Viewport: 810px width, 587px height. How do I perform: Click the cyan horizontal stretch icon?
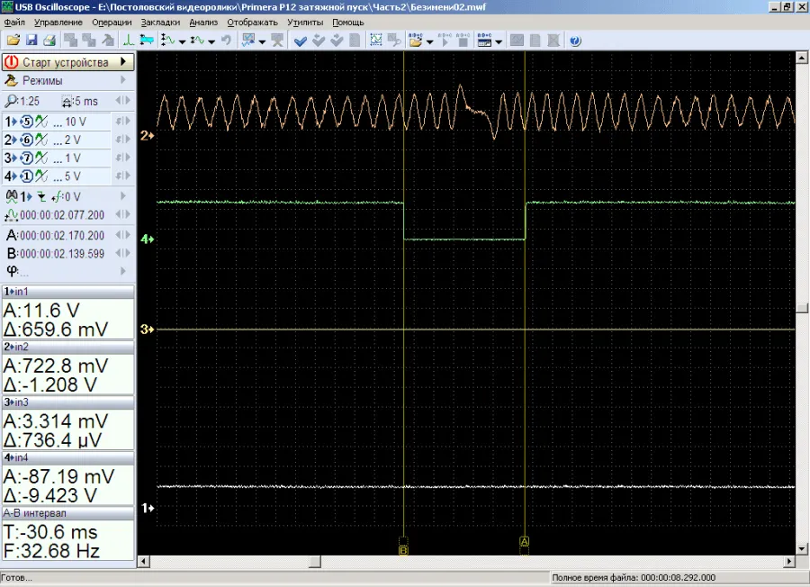[147, 41]
